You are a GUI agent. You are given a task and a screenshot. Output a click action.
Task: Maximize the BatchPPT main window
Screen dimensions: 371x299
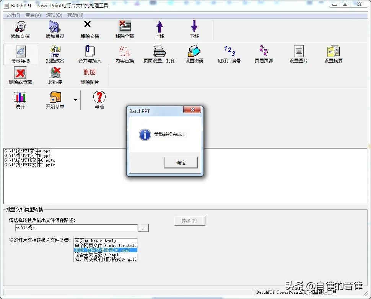coord(345,4)
